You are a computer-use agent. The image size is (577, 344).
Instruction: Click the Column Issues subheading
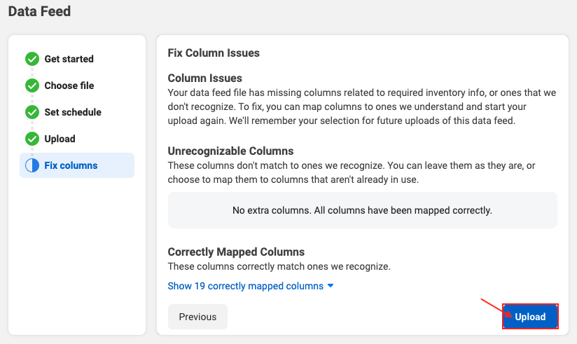[205, 78]
